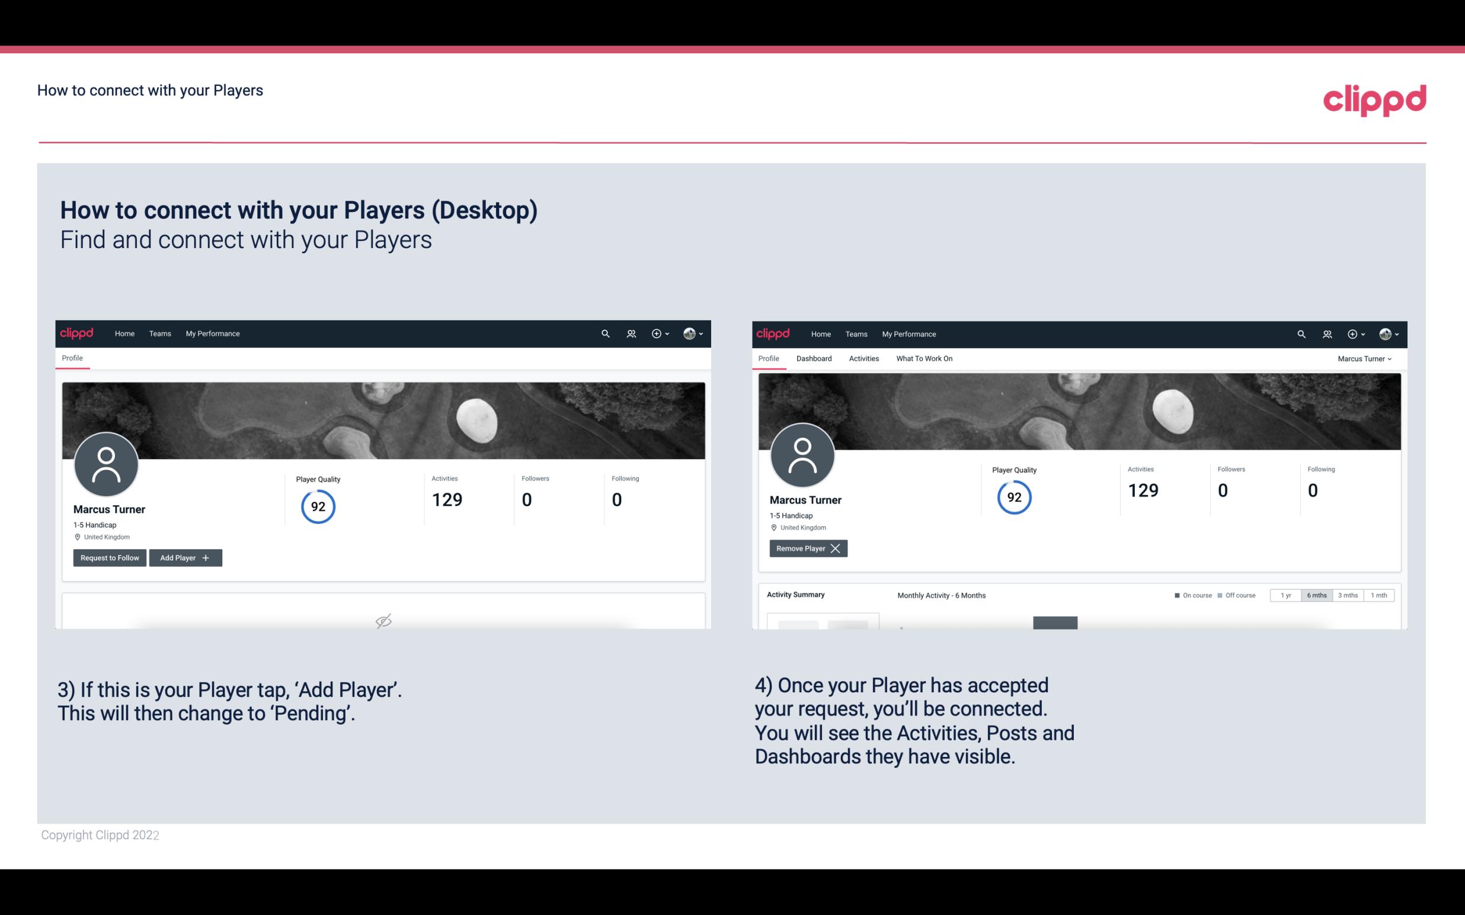Click the connections icon in right navbar
1465x915 pixels.
pyautogui.click(x=1326, y=333)
